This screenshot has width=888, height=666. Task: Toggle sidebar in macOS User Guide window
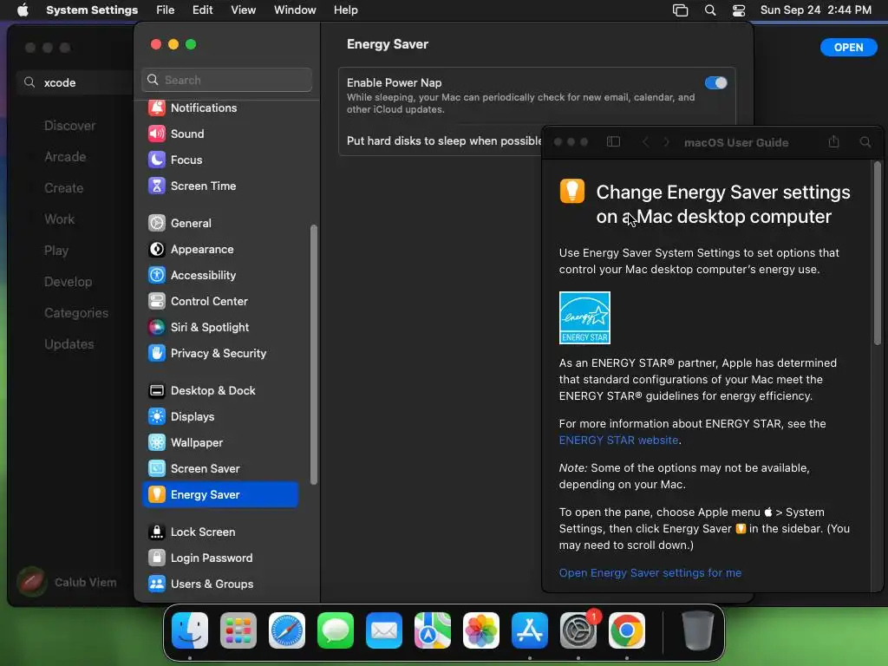coord(613,142)
